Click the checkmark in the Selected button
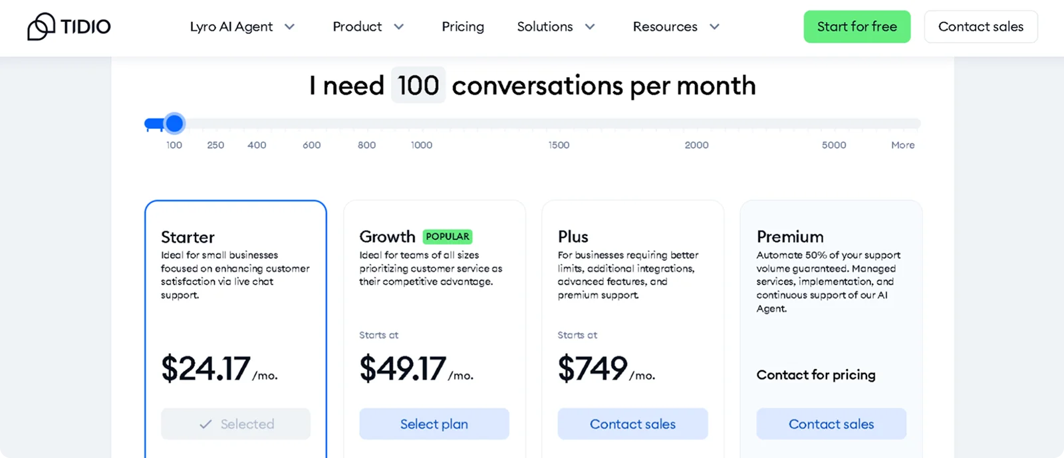 206,423
